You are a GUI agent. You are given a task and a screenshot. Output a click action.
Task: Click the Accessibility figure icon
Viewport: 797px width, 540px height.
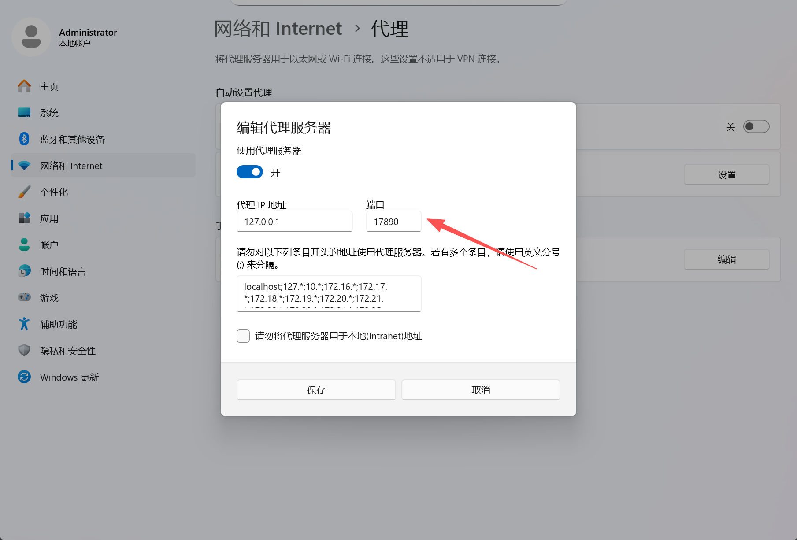point(24,324)
